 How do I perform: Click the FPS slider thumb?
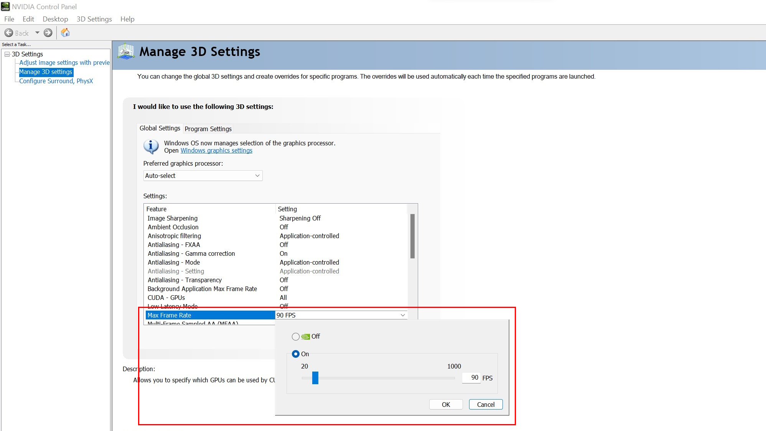[315, 378]
